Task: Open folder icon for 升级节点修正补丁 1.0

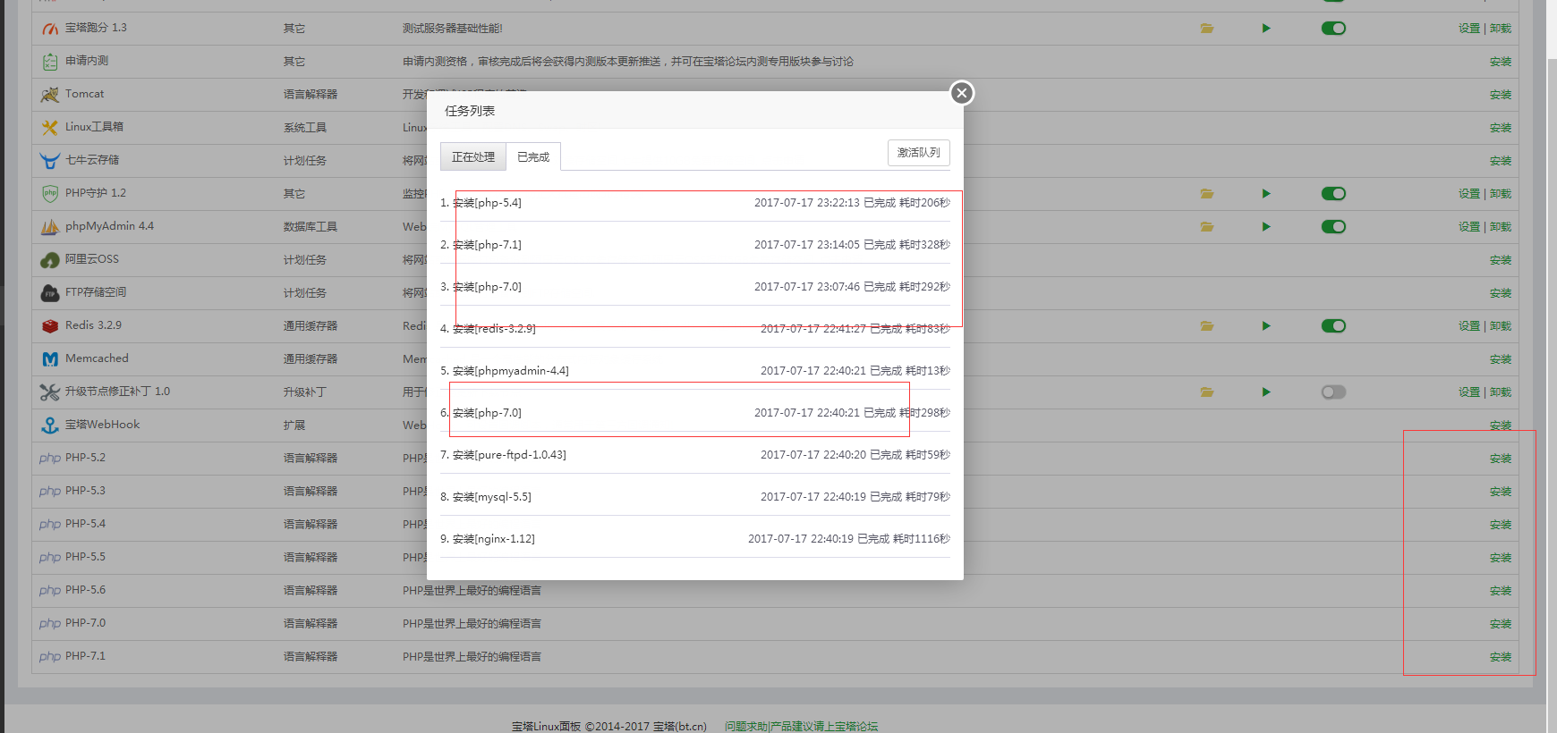Action: (1207, 392)
